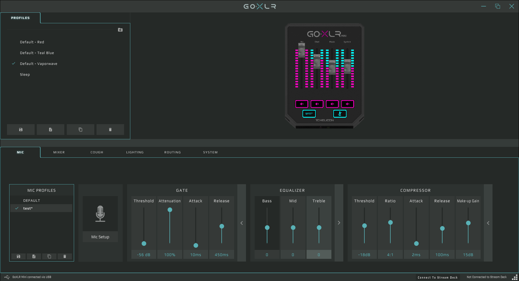Click Connect To Stream Deck
The height and width of the screenshot is (281, 519).
(x=438, y=277)
